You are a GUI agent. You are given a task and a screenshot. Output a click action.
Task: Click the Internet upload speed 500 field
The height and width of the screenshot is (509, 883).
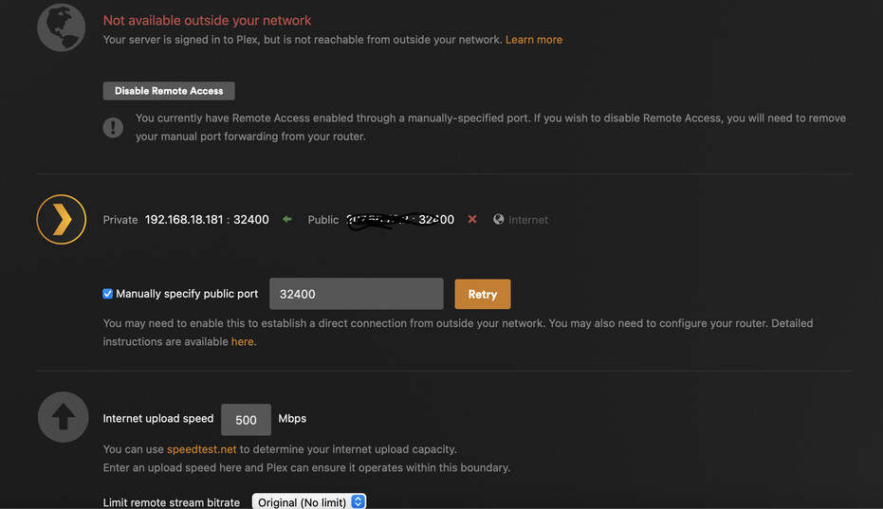pos(246,420)
